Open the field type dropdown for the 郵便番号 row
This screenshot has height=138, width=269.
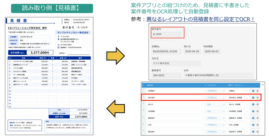(x=215, y=118)
